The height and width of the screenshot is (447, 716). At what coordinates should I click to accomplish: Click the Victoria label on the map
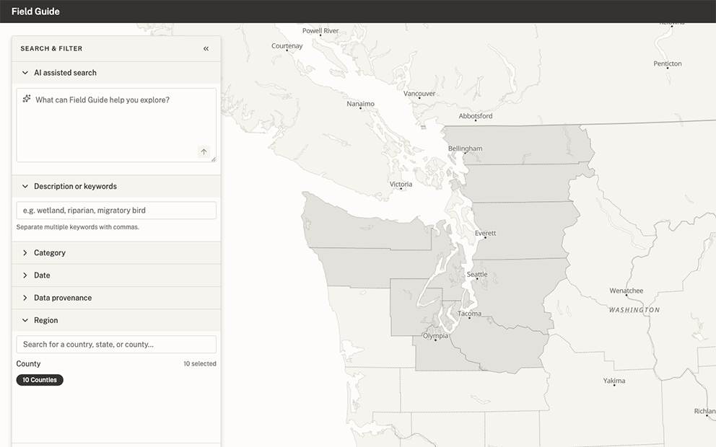tap(401, 185)
